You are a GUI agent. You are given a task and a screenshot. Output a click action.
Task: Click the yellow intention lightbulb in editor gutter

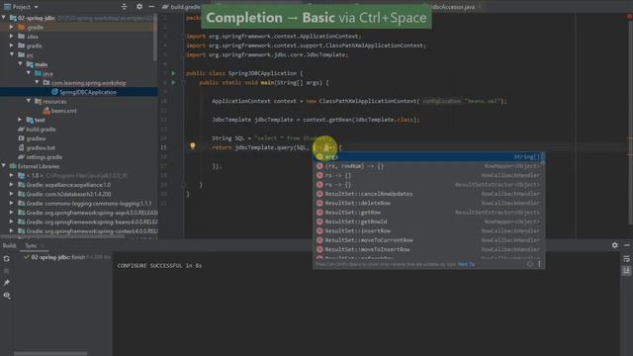(193, 146)
